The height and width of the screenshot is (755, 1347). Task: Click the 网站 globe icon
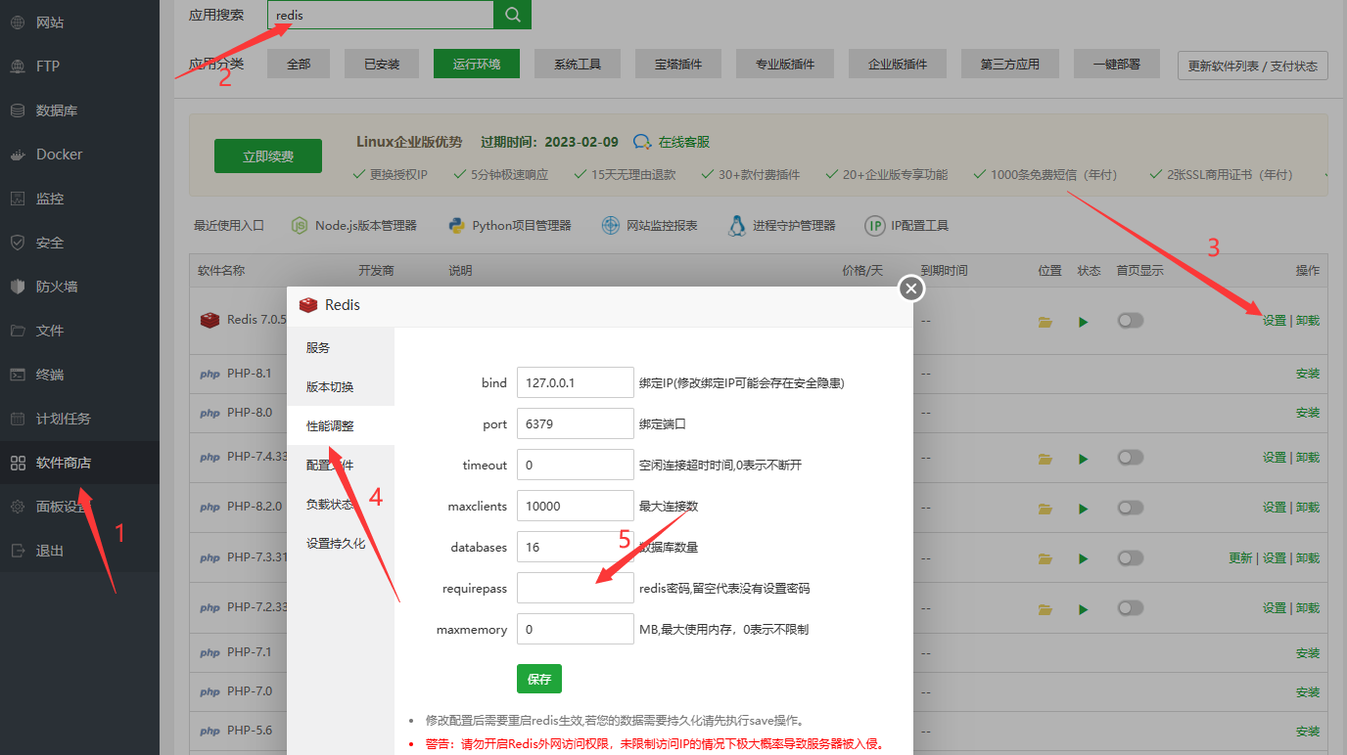tap(18, 22)
